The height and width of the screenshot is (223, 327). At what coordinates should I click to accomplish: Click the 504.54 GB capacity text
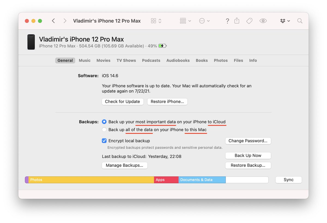[x=90, y=46]
